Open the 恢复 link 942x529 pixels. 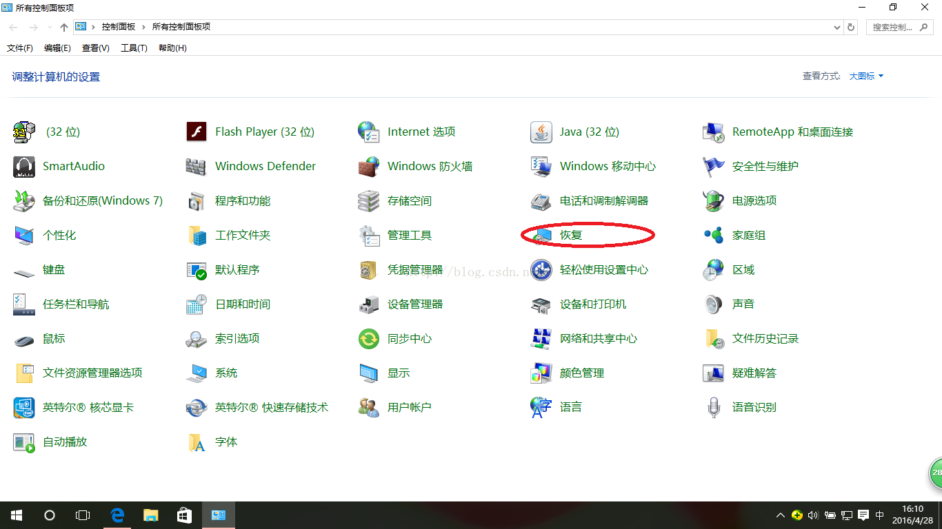click(x=571, y=235)
